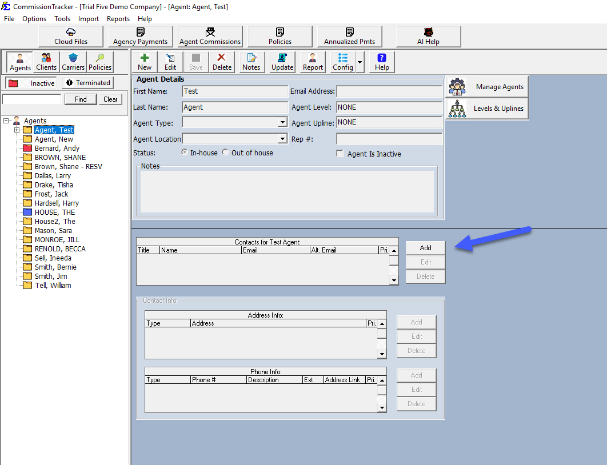Image resolution: width=607 pixels, height=465 pixels.
Task: Collapse the Agent, Test tree entry
Action: pyautogui.click(x=17, y=130)
